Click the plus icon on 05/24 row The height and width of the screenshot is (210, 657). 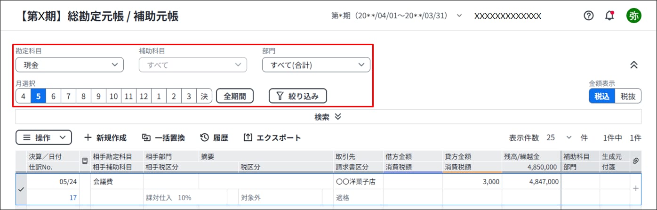635,188
